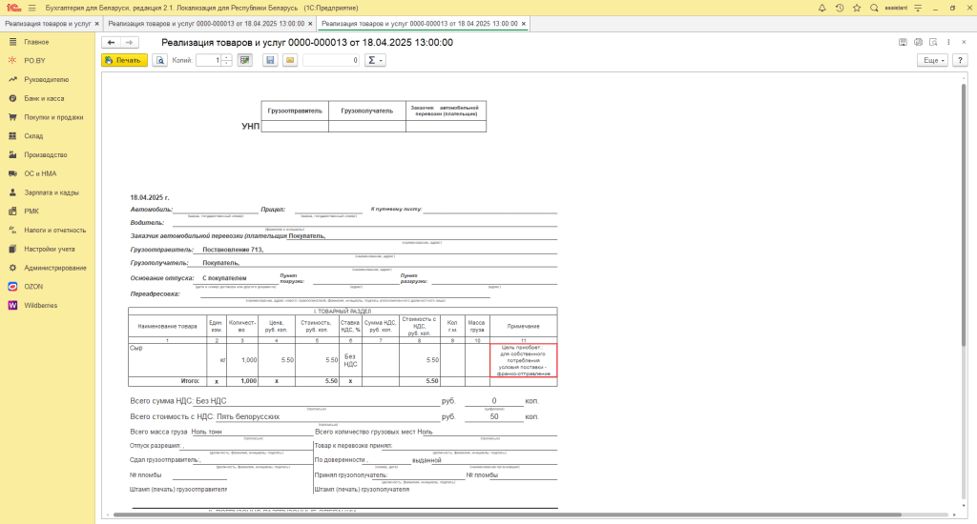Decrease copies with the down stepper arrow
Viewport: 977px width, 524px height.
[x=227, y=64]
